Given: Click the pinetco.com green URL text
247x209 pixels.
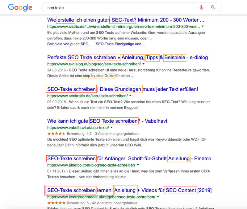Looking at the screenshot, I should point(91,165).
